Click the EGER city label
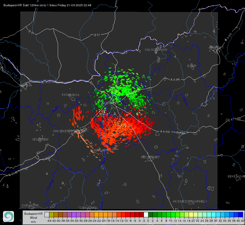The image size is (245, 225). pos(192,66)
